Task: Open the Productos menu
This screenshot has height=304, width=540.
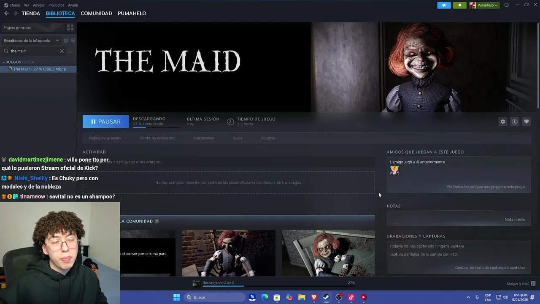Action: click(56, 5)
